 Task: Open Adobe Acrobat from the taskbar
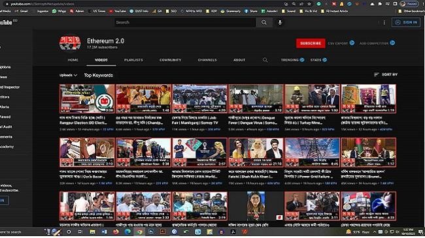click(233, 231)
